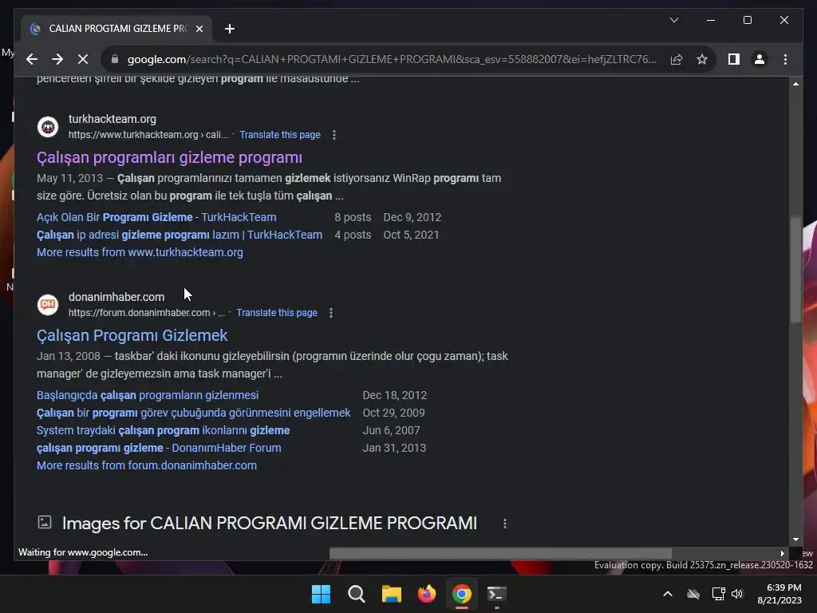Click 8 posts text in turkhackteam row
The image size is (817, 613).
pyautogui.click(x=353, y=217)
